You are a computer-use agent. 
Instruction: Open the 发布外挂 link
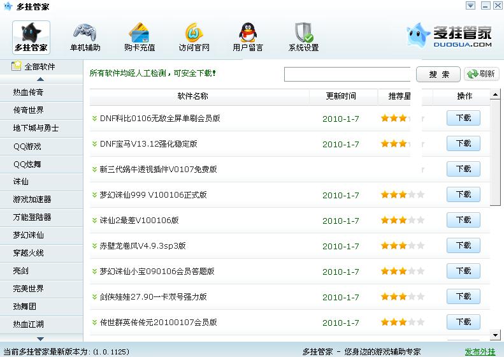480,352
